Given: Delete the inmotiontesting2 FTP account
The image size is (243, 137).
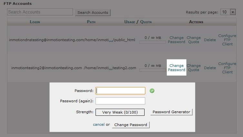Looking at the screenshot, I should pos(210,68).
